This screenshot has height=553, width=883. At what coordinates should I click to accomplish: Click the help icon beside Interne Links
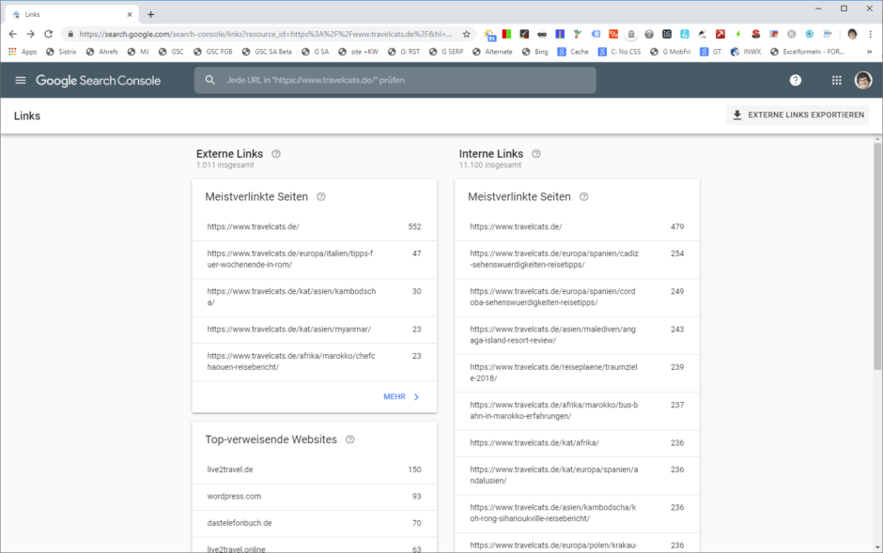pos(536,154)
